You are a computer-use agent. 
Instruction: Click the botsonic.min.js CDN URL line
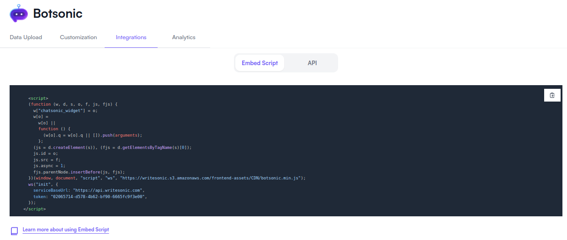(166, 178)
